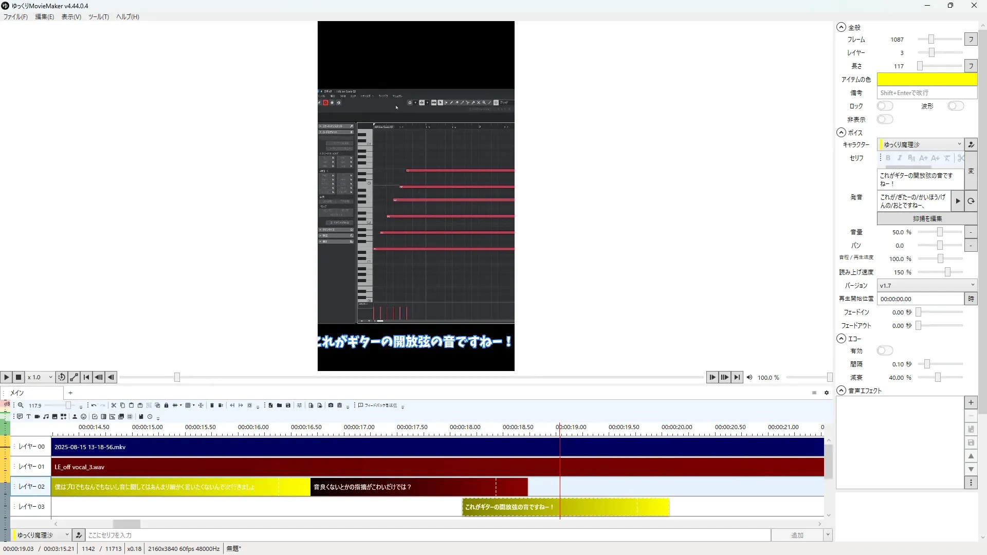Click the smiley face icon in the item toolbar

pyautogui.click(x=83, y=417)
